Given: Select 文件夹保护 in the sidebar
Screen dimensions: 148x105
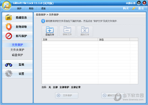Looking at the screenshot, I should click(x=17, y=50).
